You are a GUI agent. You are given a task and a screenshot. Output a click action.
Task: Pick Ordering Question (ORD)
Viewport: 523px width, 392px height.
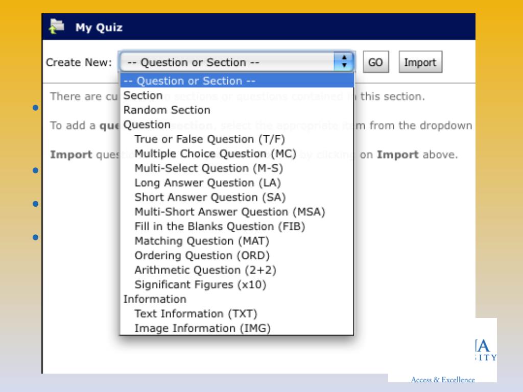[237, 256]
